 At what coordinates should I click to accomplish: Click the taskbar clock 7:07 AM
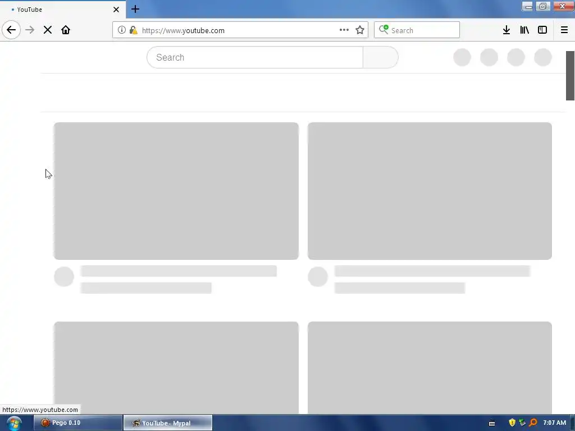554,423
